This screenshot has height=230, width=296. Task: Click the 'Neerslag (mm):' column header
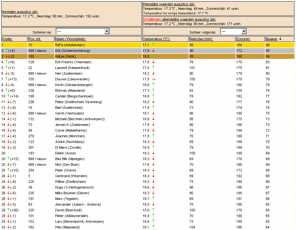click(x=201, y=39)
